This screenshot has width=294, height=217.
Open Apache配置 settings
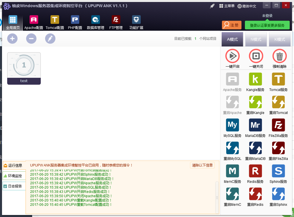click(x=34, y=22)
